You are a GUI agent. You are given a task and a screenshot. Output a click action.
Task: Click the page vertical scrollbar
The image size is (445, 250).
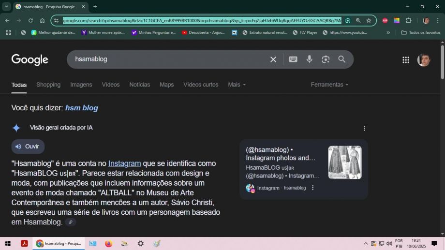pyautogui.click(x=443, y=61)
